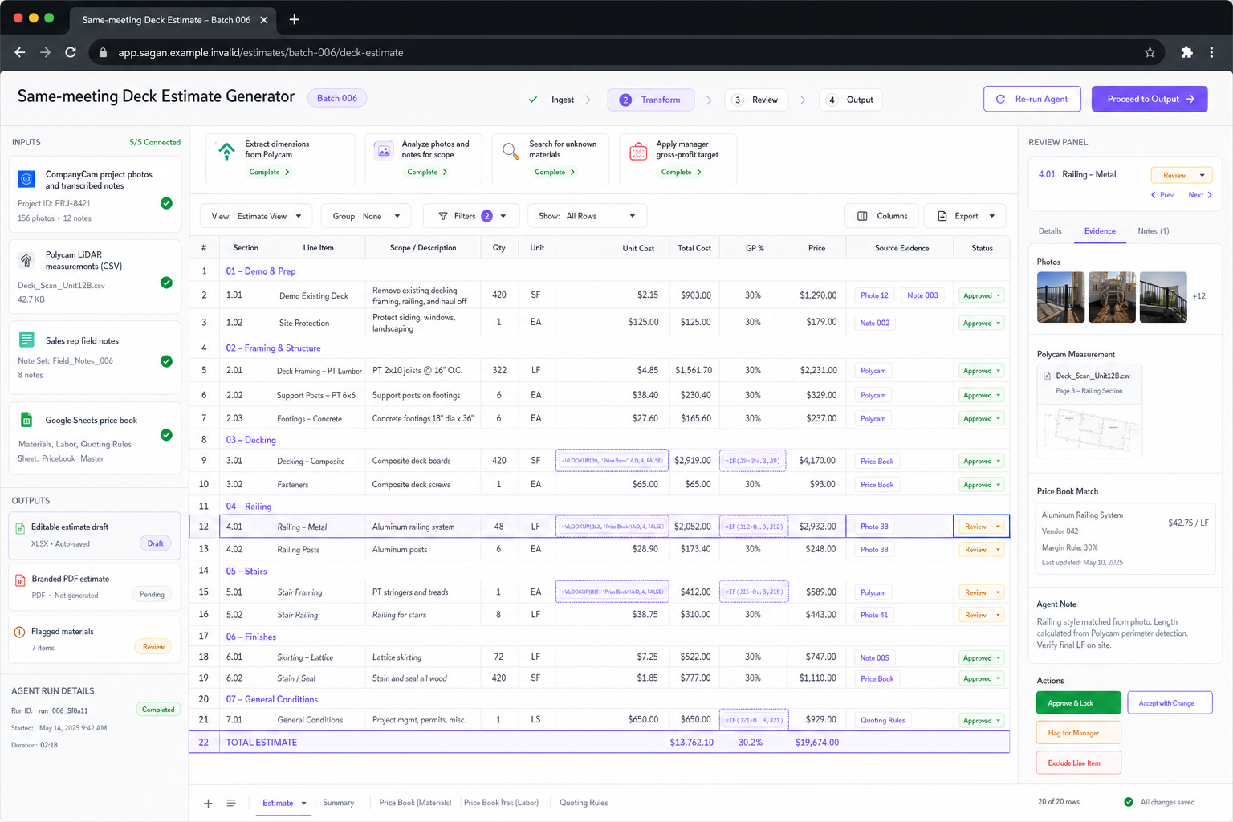Click the Branded PDF estimate file icon

coord(21,580)
